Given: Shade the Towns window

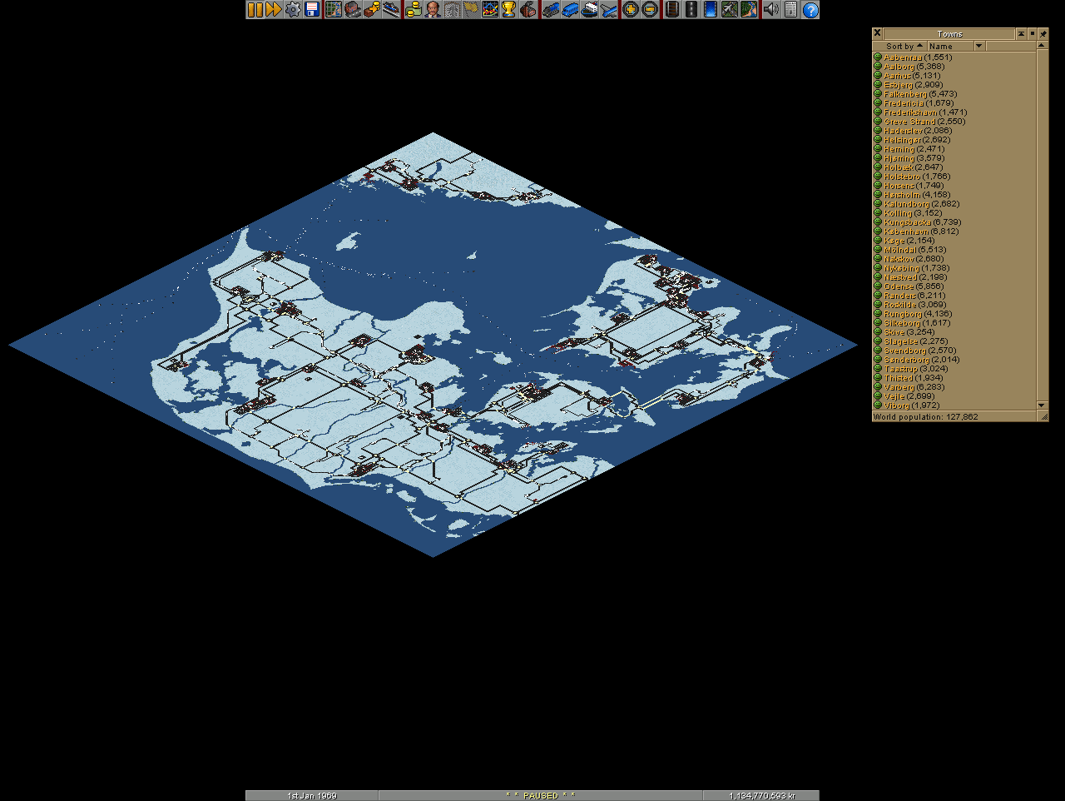Looking at the screenshot, I should tap(1022, 34).
